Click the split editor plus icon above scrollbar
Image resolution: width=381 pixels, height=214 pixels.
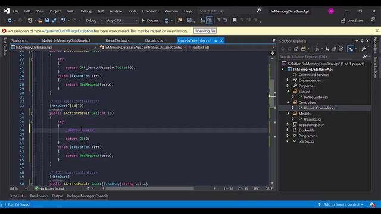pyautogui.click(x=273, y=53)
